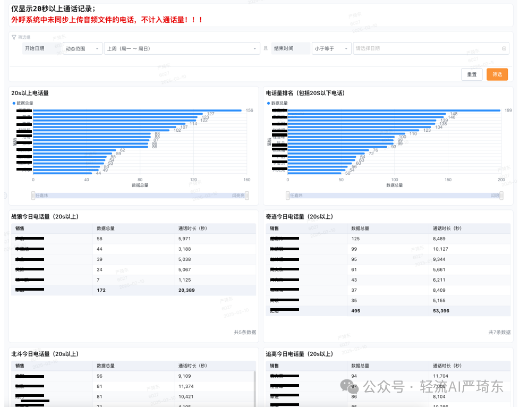This screenshot has width=520, height=407.
Task: Click 销售 column header in 追高 table
Action: 274,366
